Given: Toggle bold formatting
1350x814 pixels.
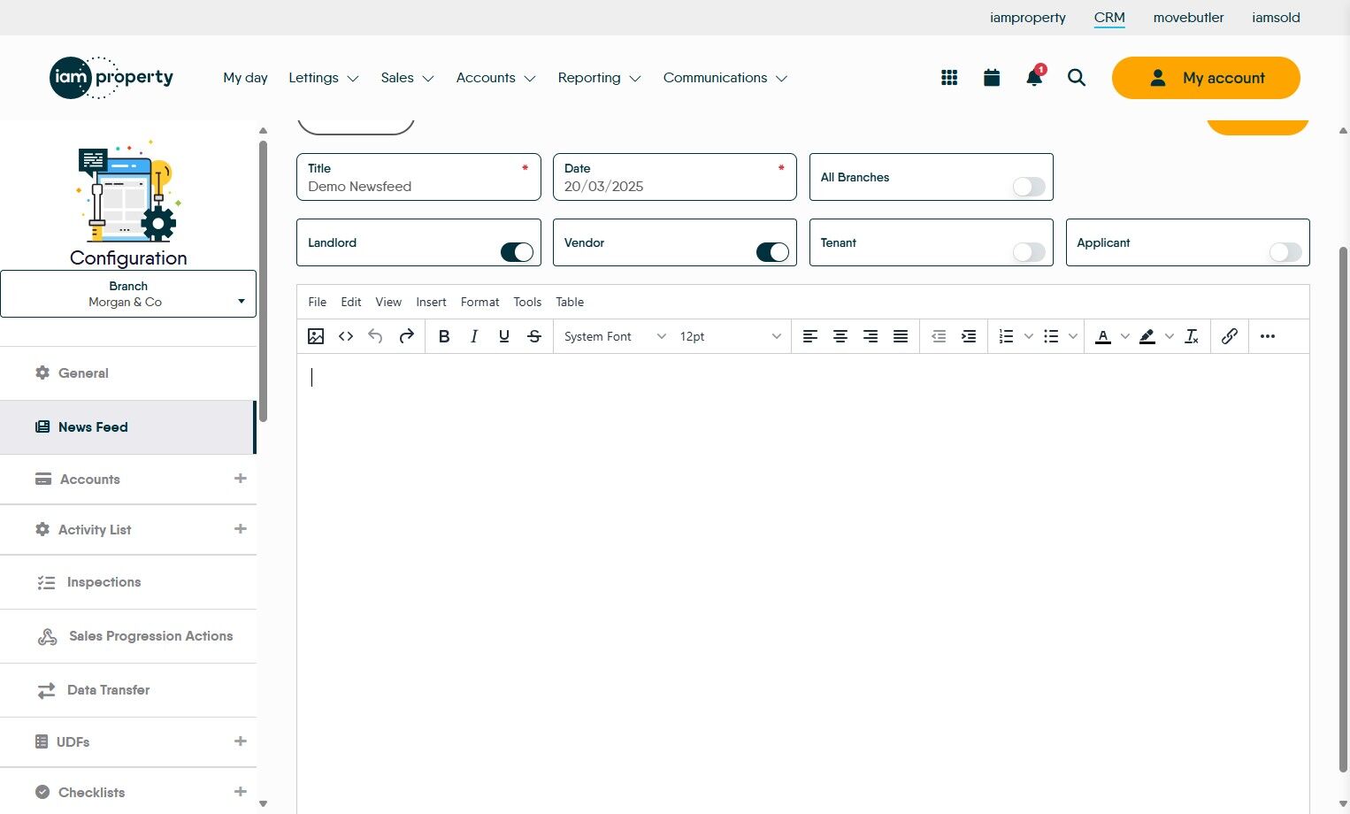Looking at the screenshot, I should [444, 336].
